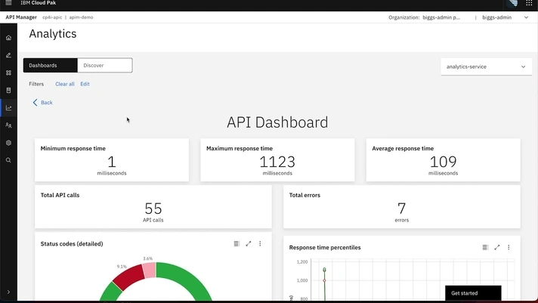Click the Get started button
This screenshot has height=303, width=538.
click(x=473, y=293)
